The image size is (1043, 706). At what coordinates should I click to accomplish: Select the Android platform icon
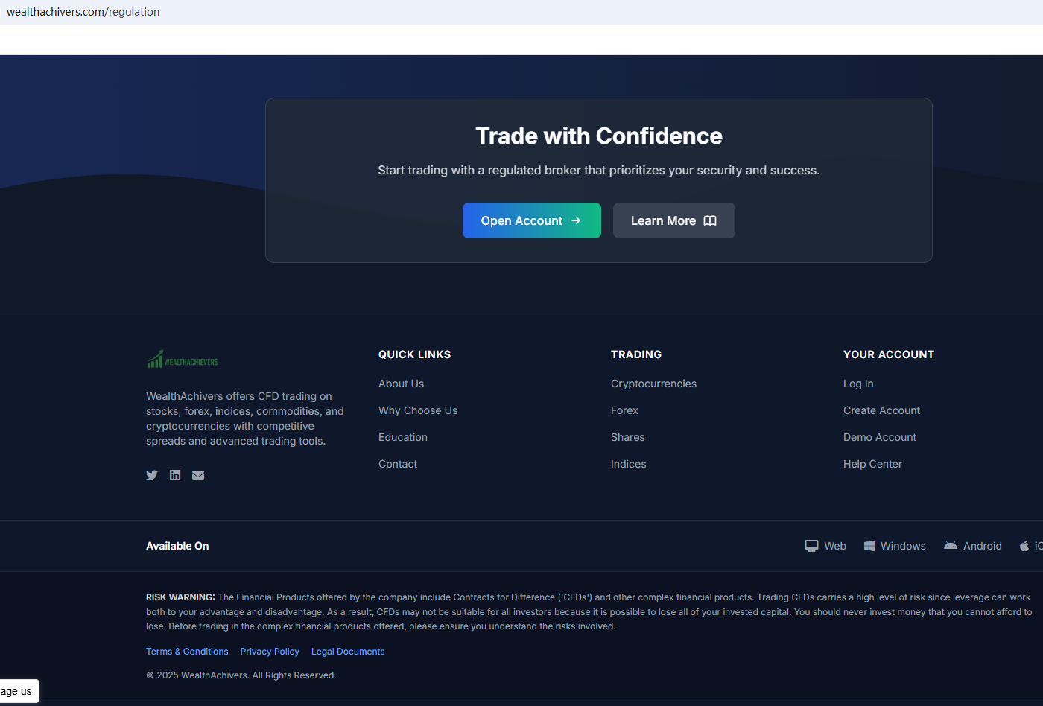pyautogui.click(x=951, y=546)
